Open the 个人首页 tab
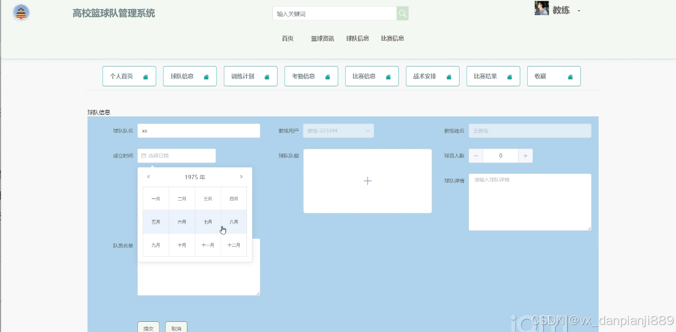The image size is (676, 332). click(x=129, y=76)
